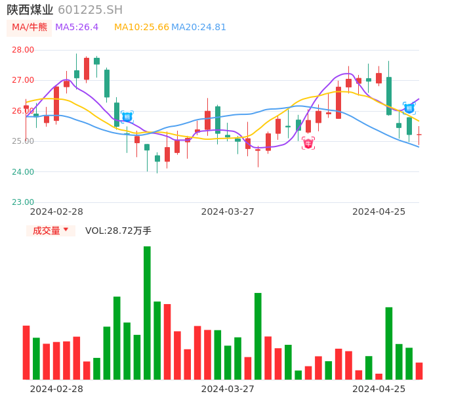Image resolution: width=450 pixels, height=398 pixels.
Task: Click the 26.00 price axis label
Action: click(23, 111)
